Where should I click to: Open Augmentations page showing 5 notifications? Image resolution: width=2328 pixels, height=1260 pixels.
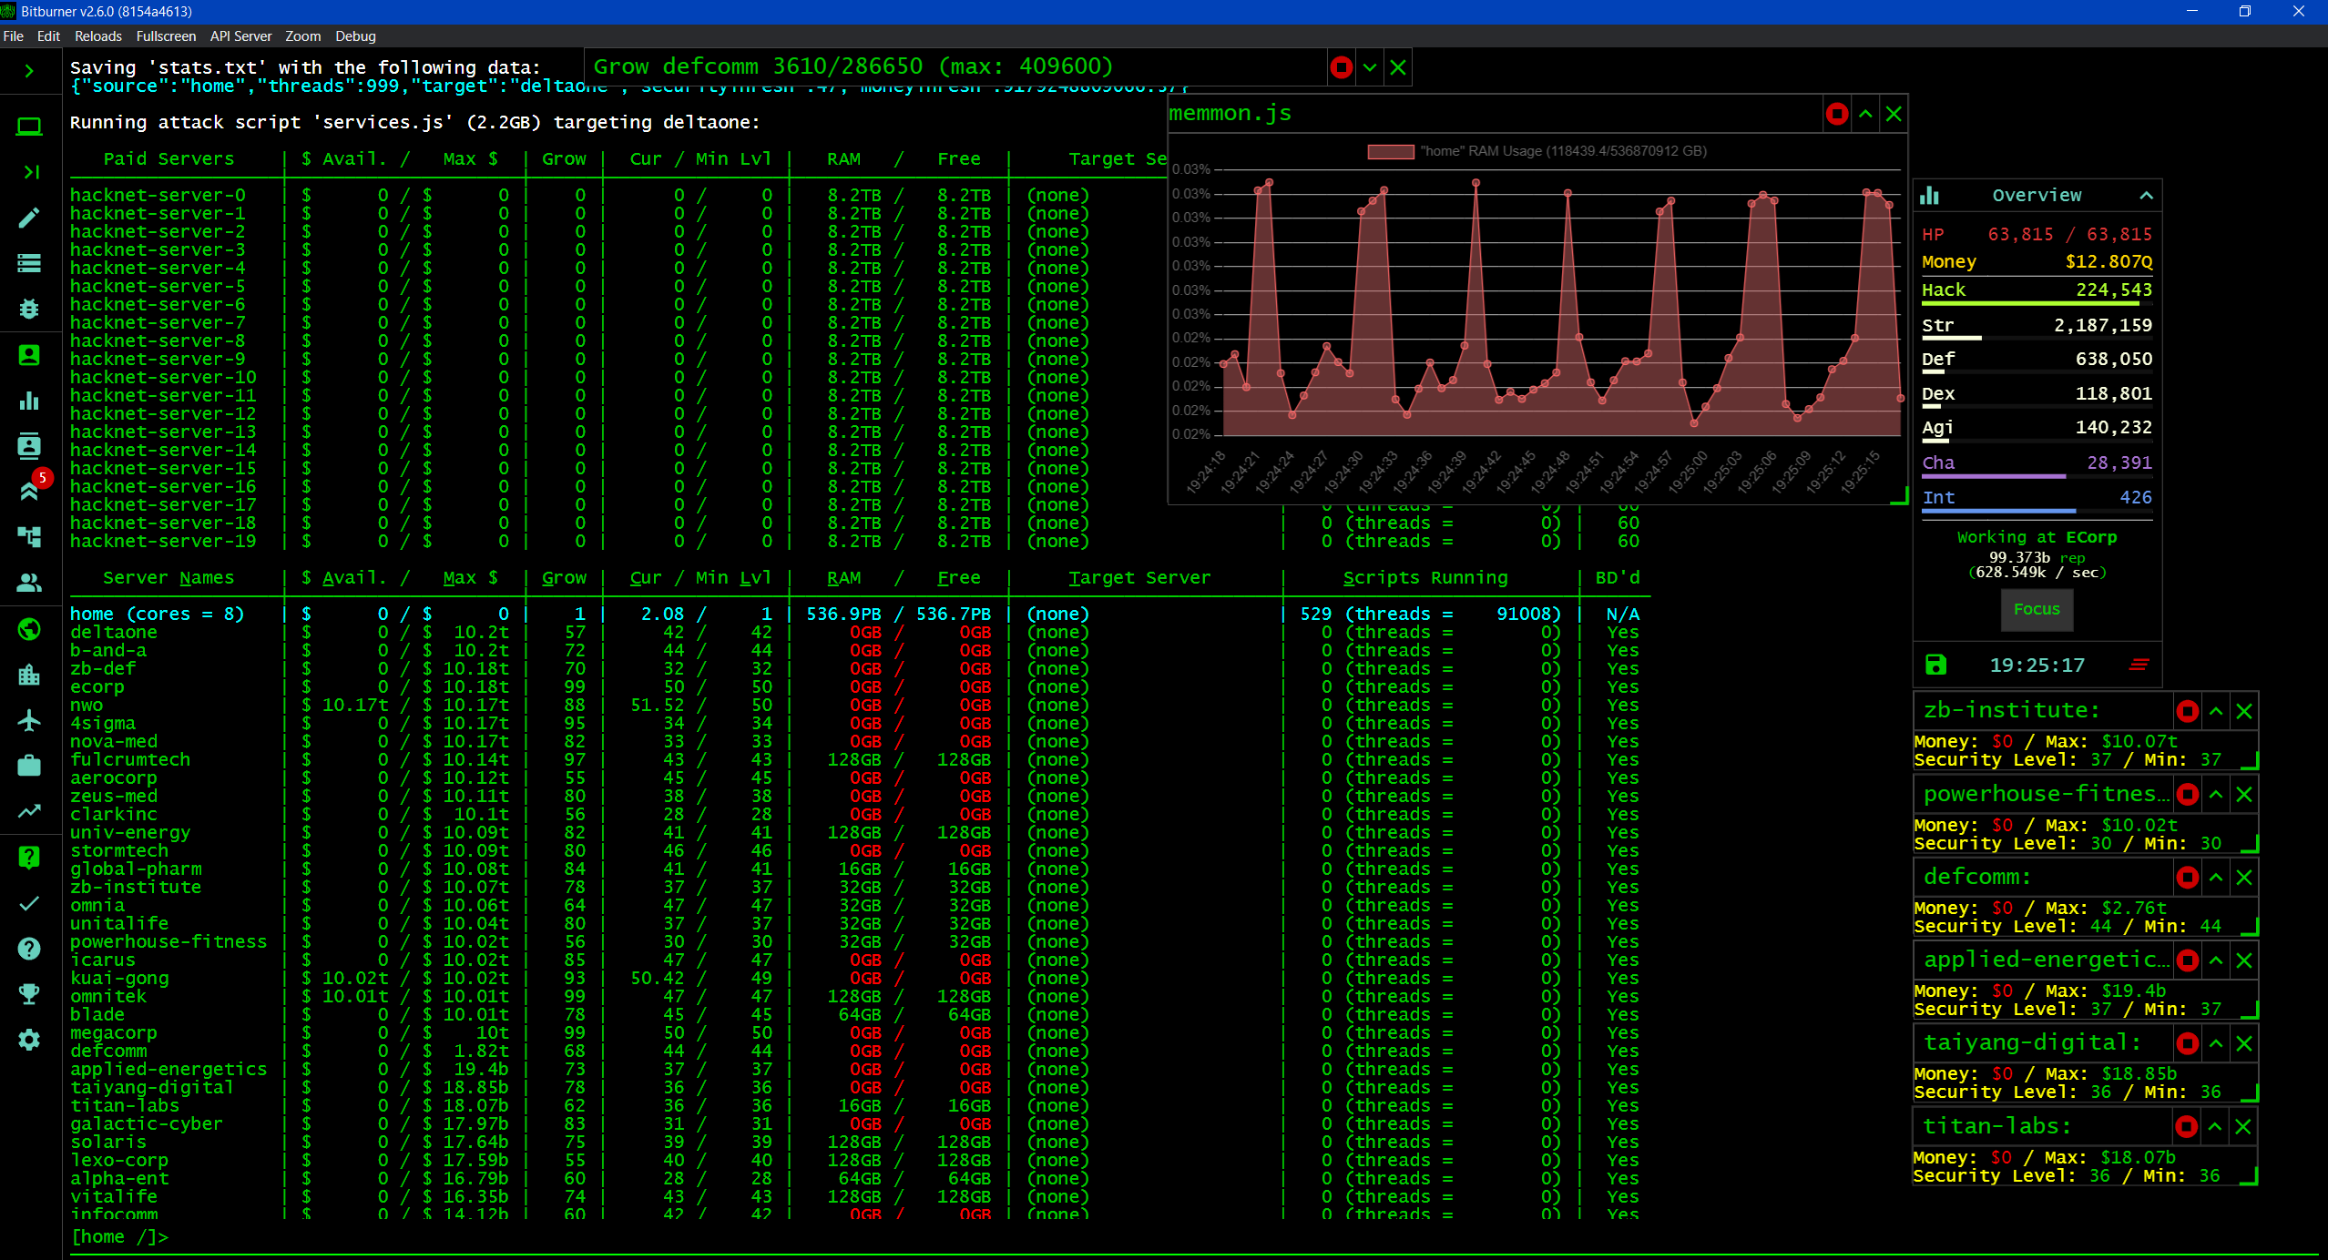[x=30, y=490]
